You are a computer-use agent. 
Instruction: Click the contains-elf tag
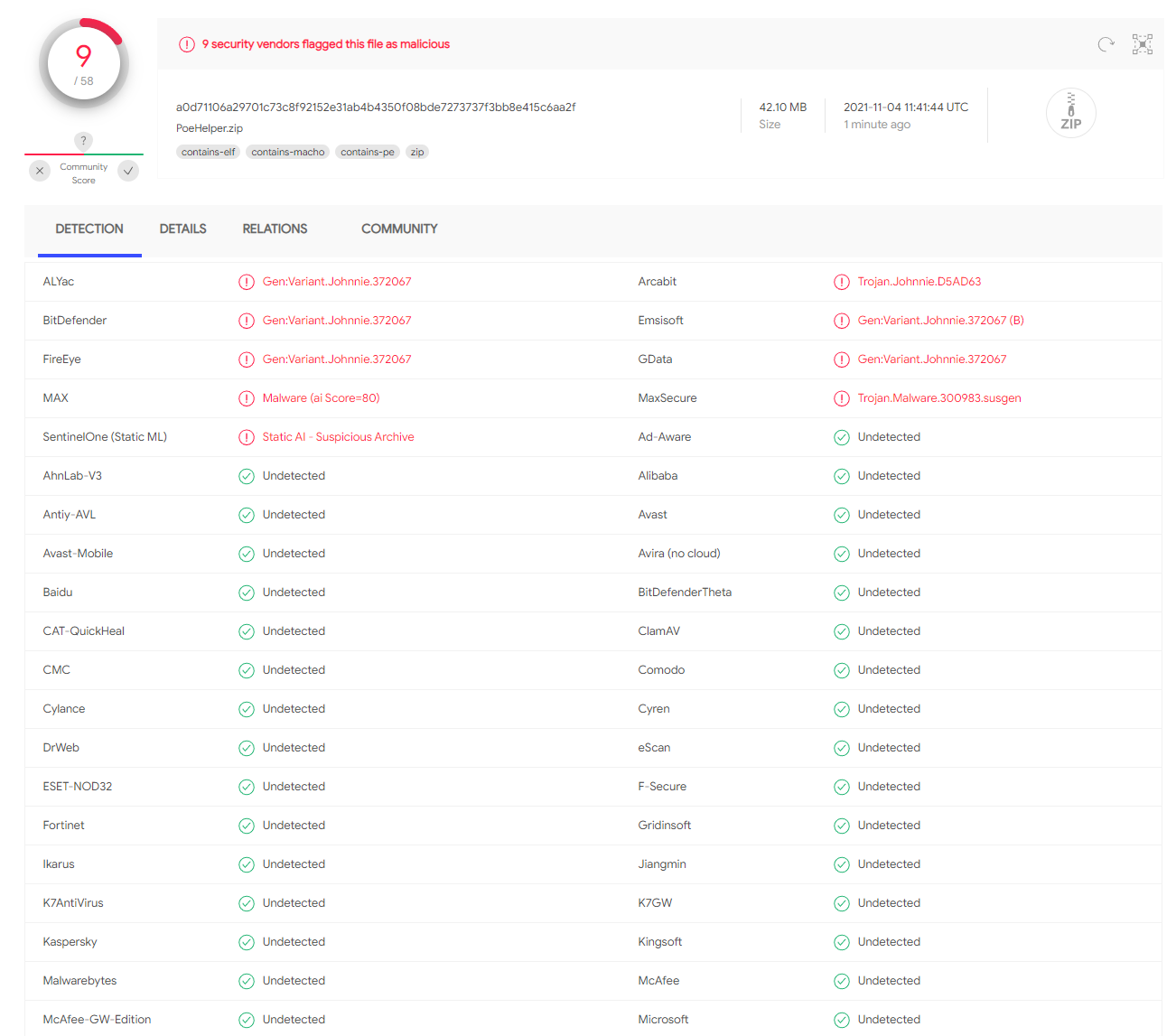(208, 152)
